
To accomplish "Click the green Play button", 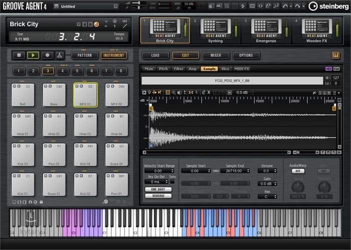I will (x=33, y=55).
